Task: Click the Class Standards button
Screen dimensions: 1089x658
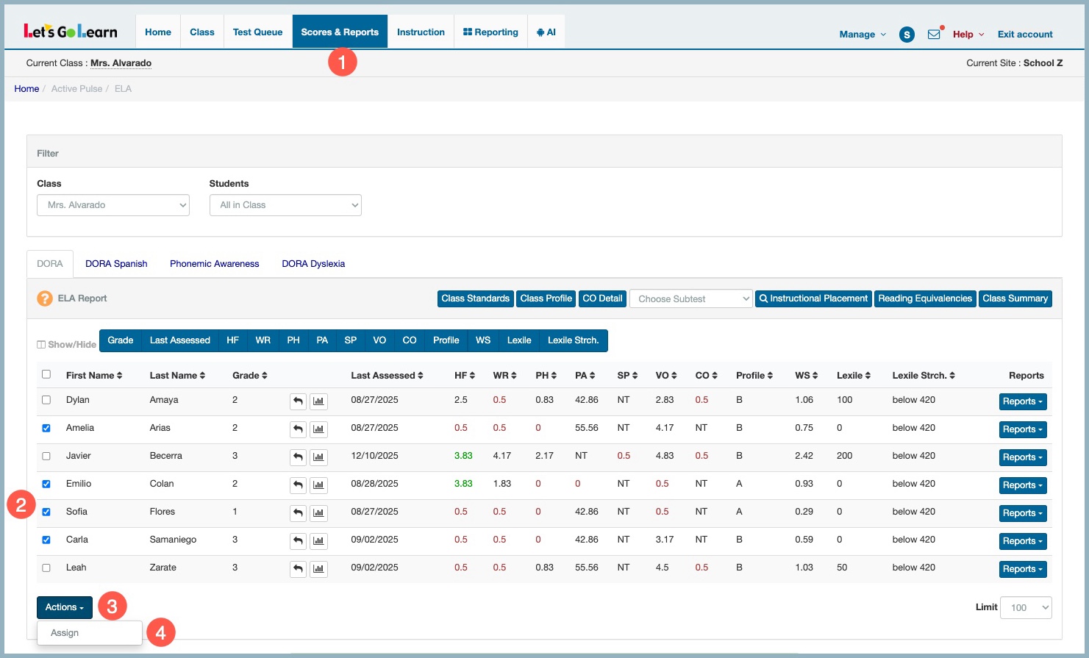Action: [475, 298]
